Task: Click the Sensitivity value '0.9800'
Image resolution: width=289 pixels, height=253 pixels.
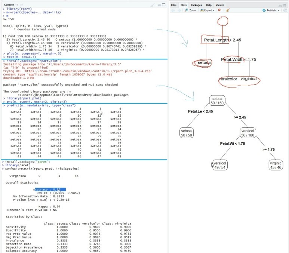Action: 95,227
